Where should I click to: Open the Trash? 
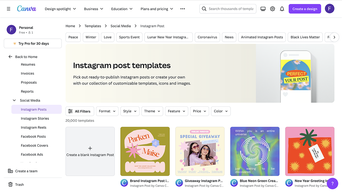pyautogui.click(x=10, y=184)
